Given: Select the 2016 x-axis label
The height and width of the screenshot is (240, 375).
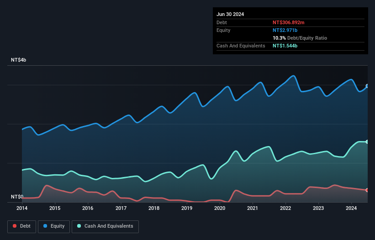Looking at the screenshot, I should [88, 209].
